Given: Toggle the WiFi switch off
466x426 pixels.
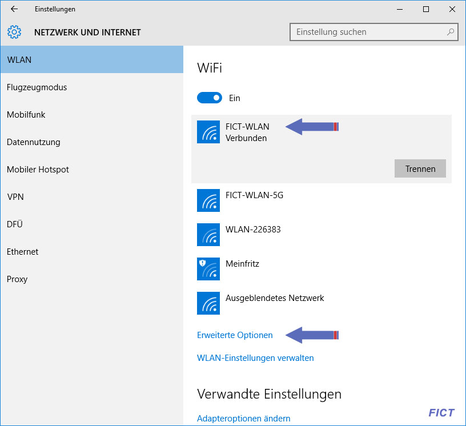Looking at the screenshot, I should pyautogui.click(x=210, y=98).
